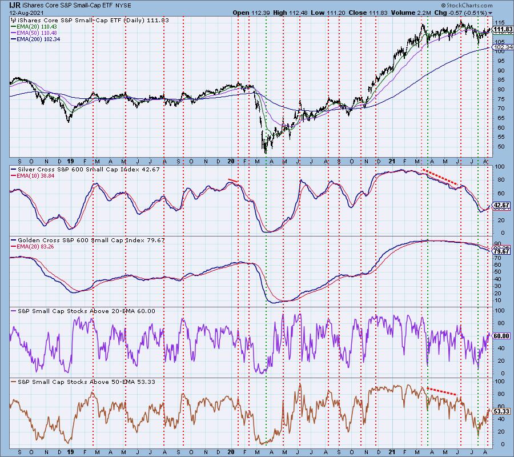Select the Open 112.39 value

pyautogui.click(x=251, y=13)
